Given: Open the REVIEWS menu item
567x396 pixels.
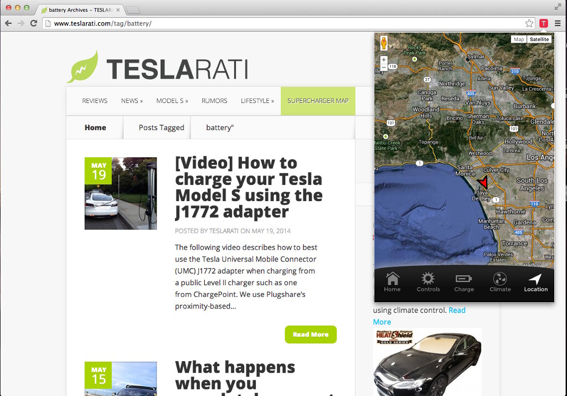Looking at the screenshot, I should (x=95, y=101).
